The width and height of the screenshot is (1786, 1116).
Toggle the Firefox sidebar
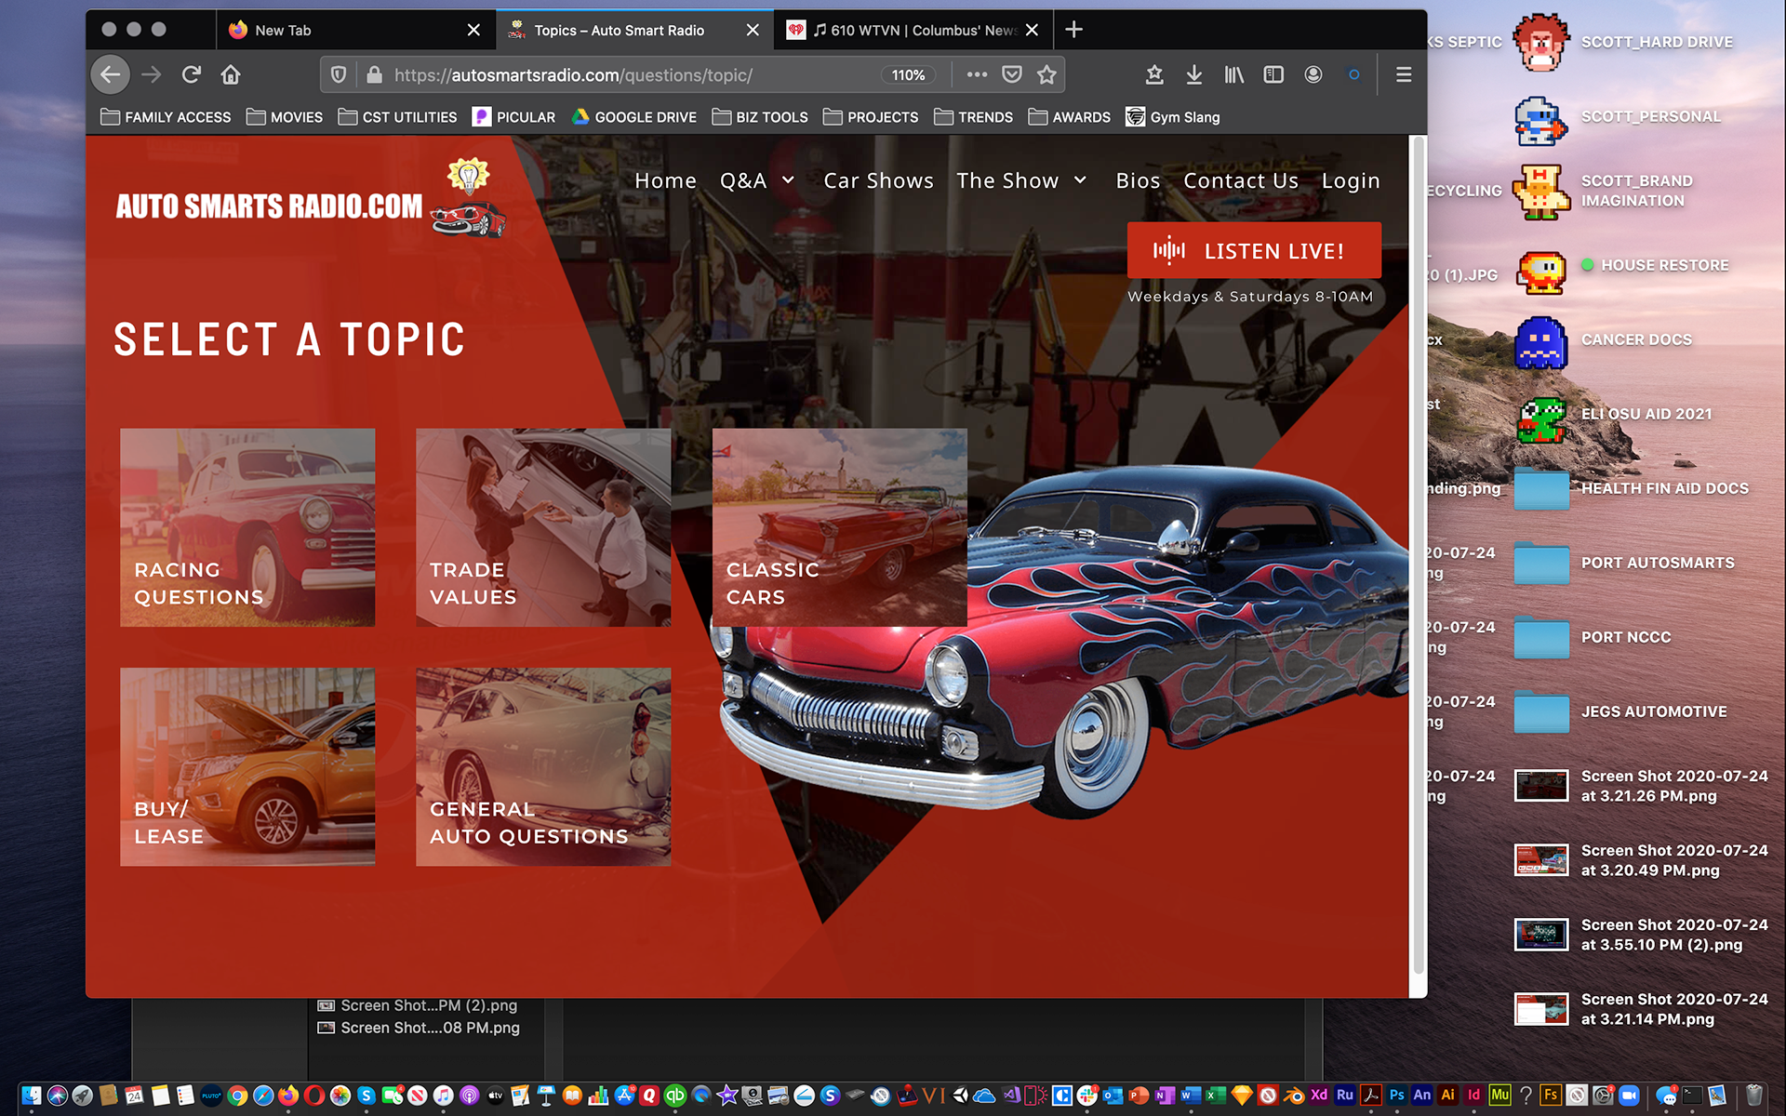click(1273, 74)
